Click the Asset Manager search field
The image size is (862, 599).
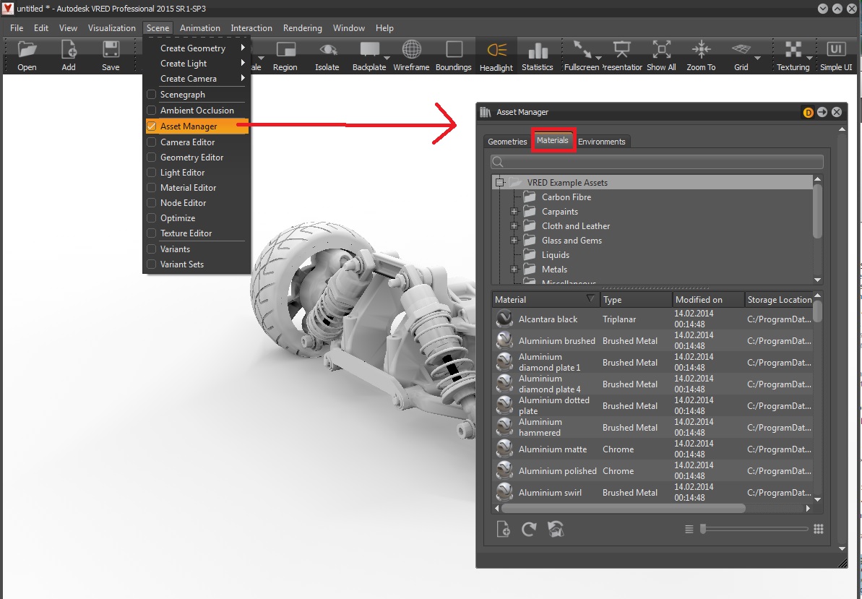coord(657,162)
